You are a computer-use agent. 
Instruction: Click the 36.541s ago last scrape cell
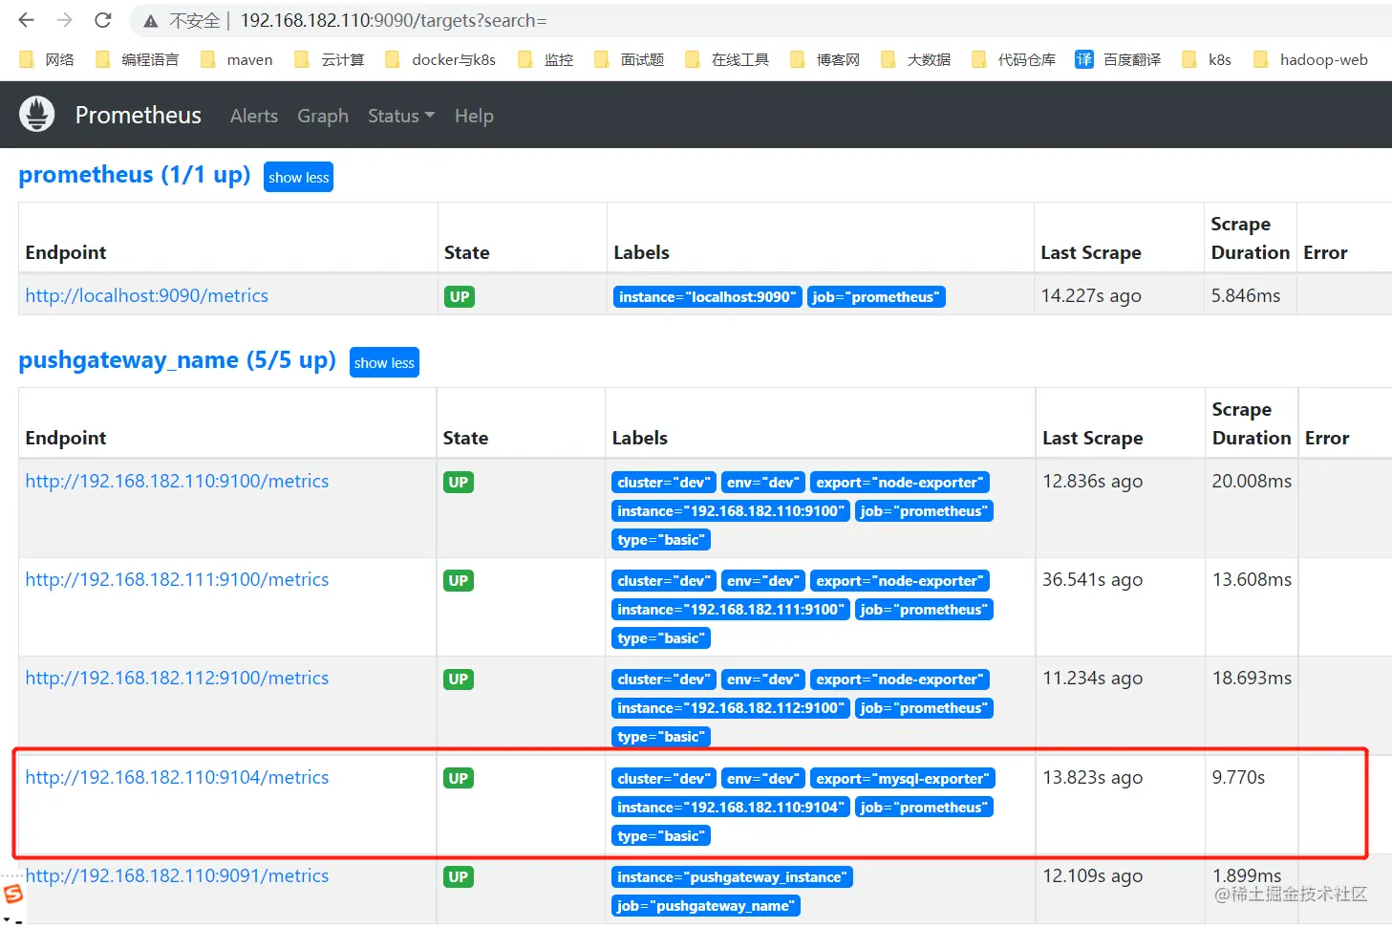[x=1092, y=579]
